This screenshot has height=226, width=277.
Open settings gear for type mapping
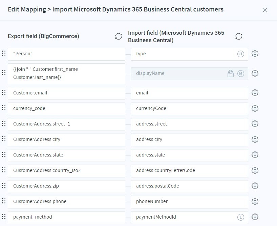click(255, 54)
